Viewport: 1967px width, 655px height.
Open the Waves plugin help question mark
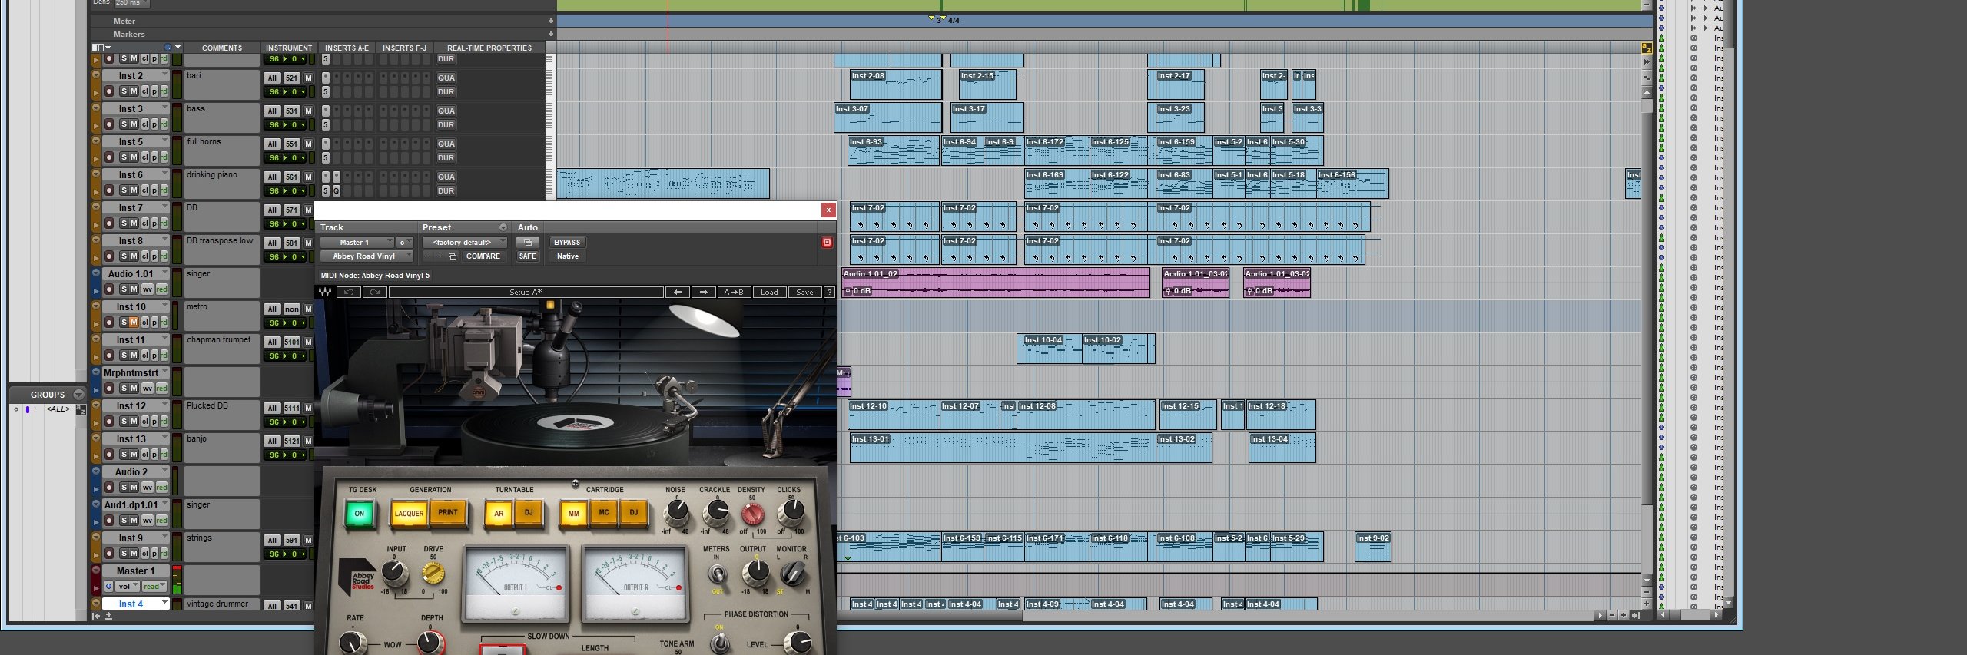[829, 293]
